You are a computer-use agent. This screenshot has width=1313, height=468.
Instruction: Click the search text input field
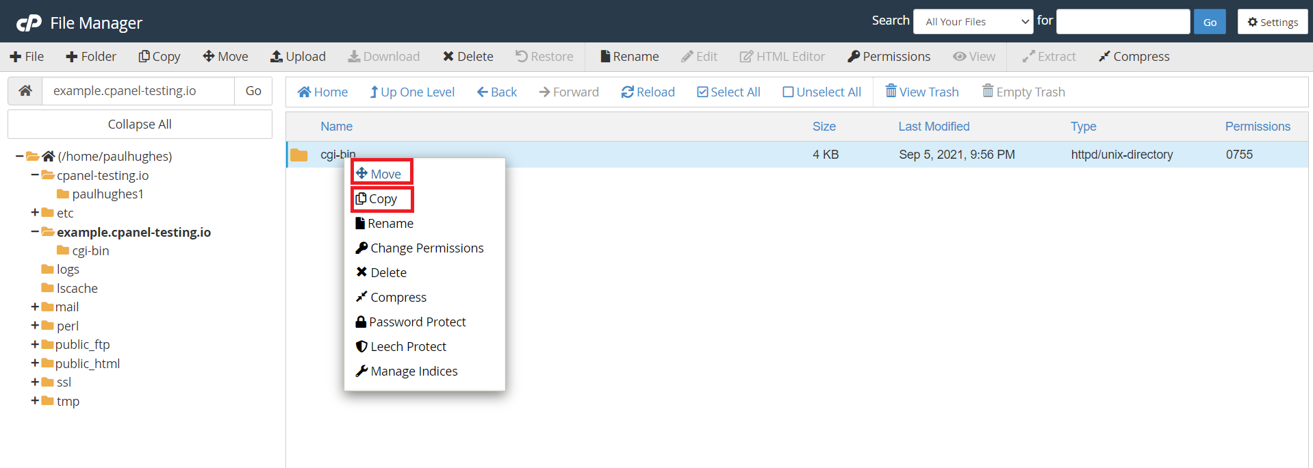pyautogui.click(x=1122, y=22)
